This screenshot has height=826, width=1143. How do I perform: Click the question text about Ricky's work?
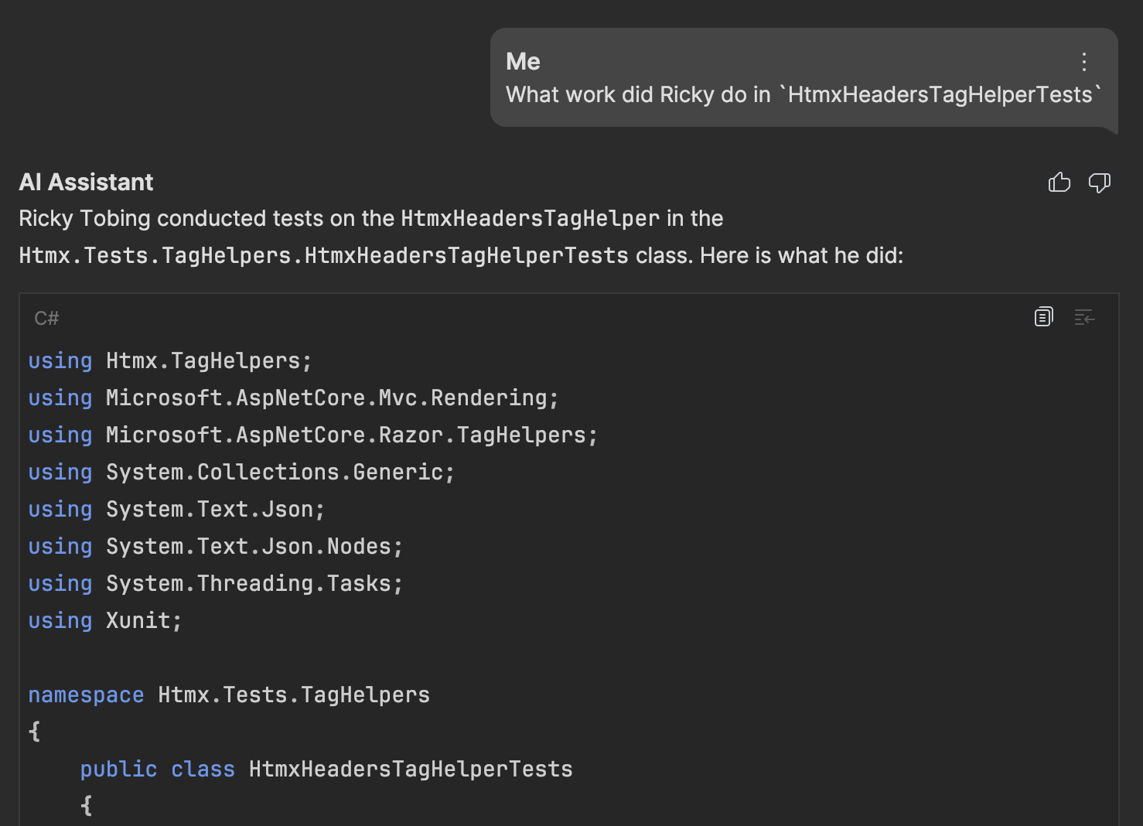(804, 94)
